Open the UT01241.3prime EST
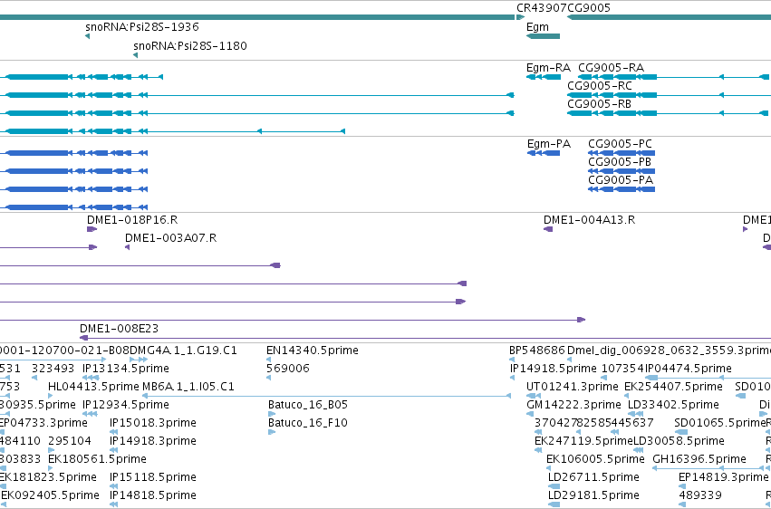771x509 pixels. (x=534, y=396)
